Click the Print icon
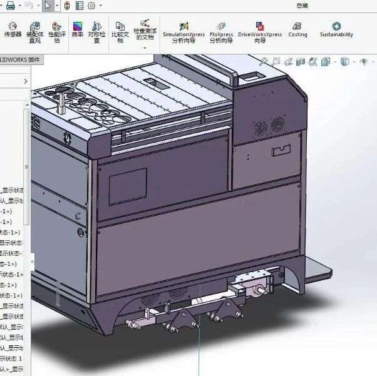Screen dimensions: 377x376 point(11,5)
